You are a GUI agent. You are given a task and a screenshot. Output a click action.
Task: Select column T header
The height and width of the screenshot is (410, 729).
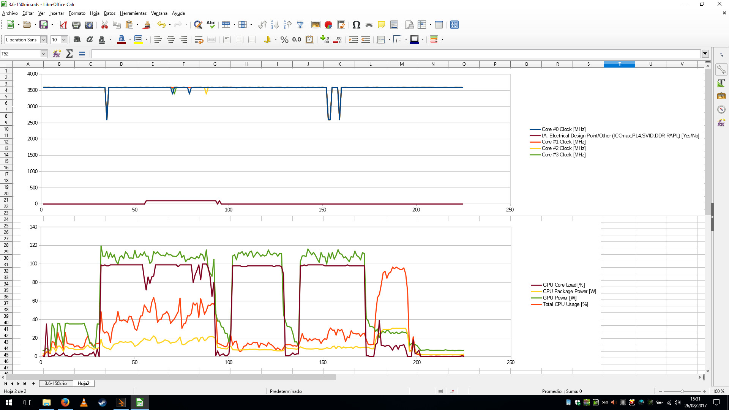[x=619, y=64]
